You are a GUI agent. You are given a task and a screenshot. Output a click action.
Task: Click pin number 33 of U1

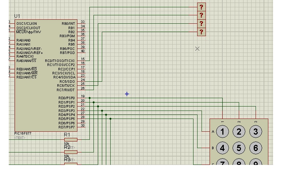coord(83,22)
